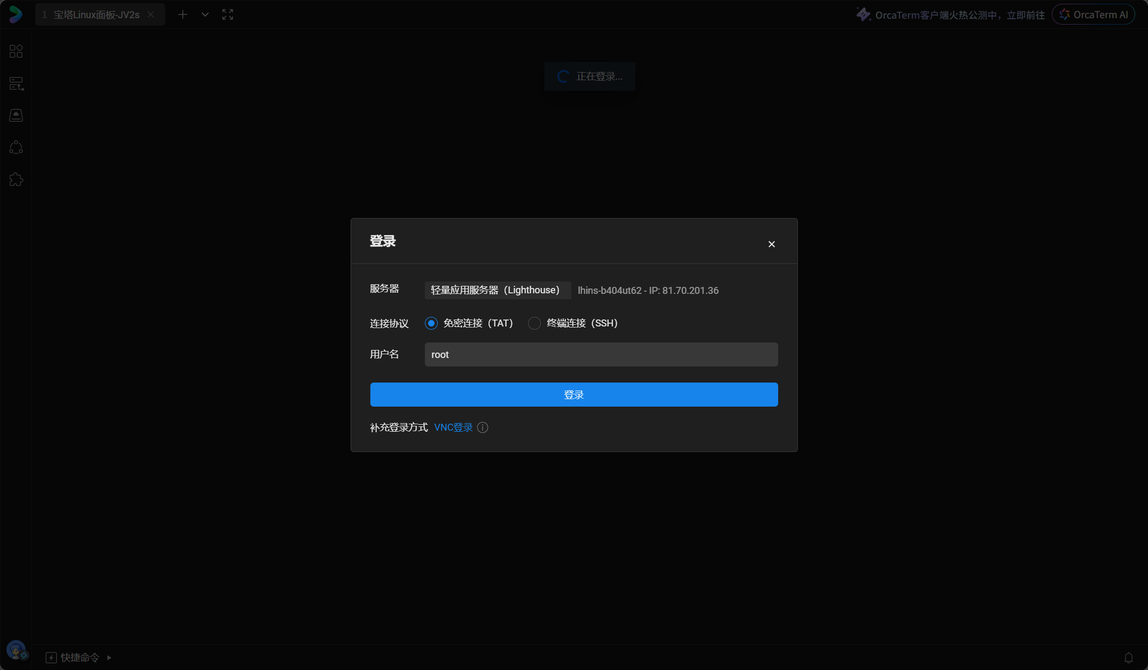Click the VNC login info icon
Screen dimensions: 1148x670
tap(483, 427)
